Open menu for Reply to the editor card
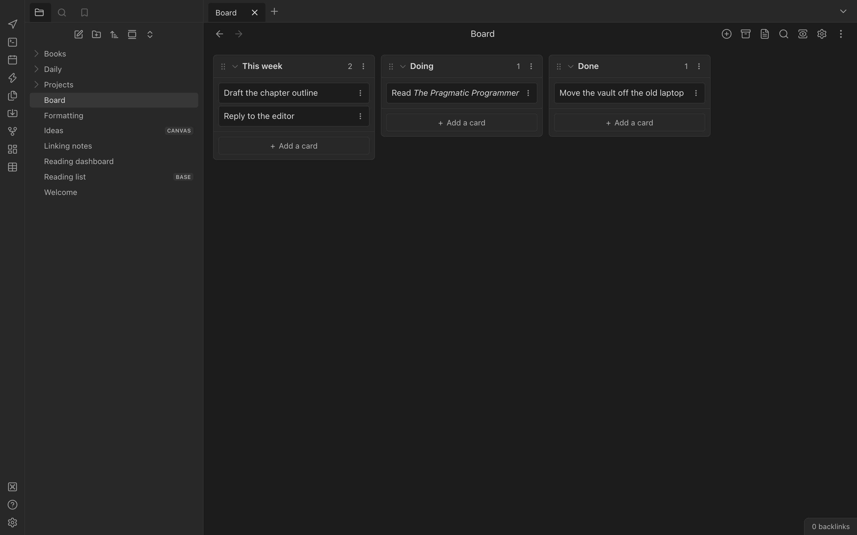Screen dimensions: 857x535 point(360,116)
